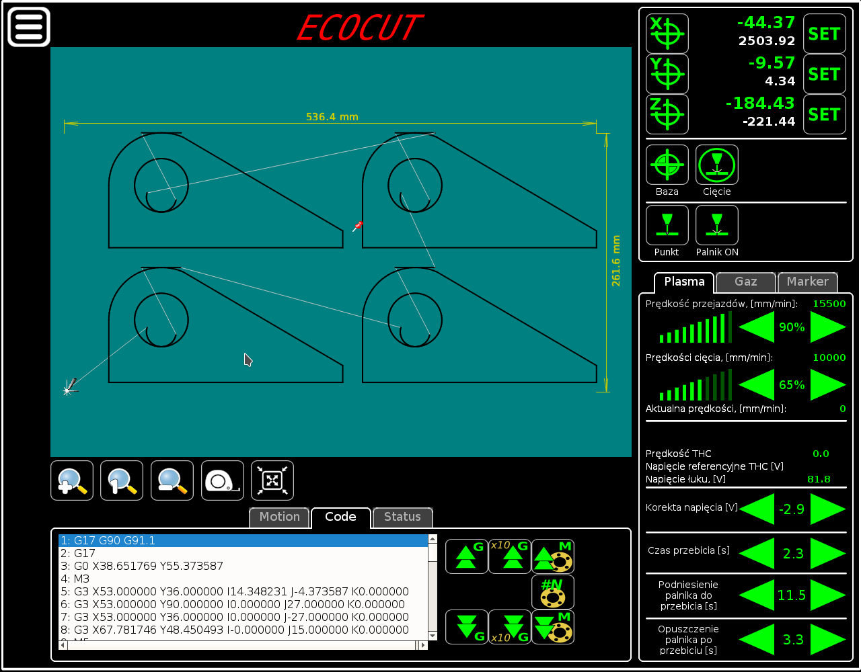Click SET for the Z axis

[825, 114]
